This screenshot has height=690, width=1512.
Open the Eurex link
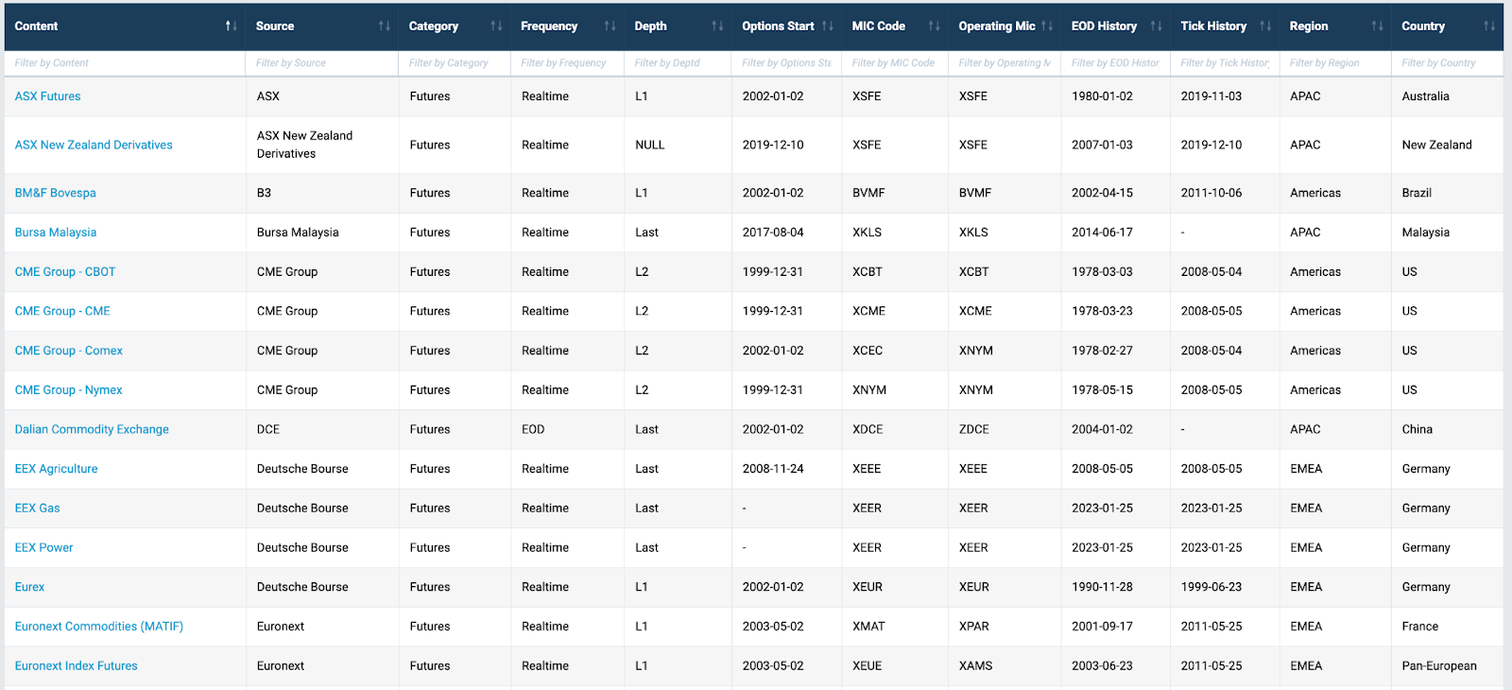[29, 587]
